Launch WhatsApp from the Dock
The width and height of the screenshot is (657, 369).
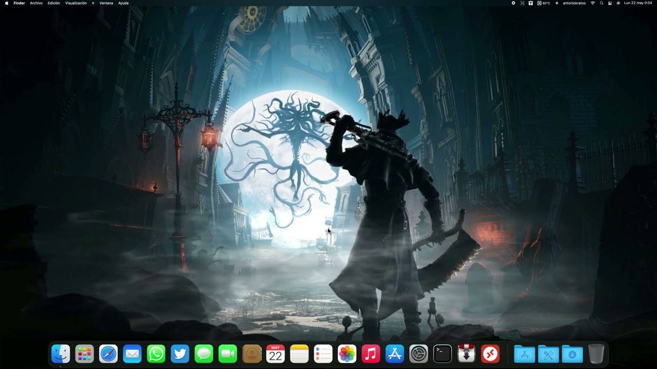tap(156, 354)
